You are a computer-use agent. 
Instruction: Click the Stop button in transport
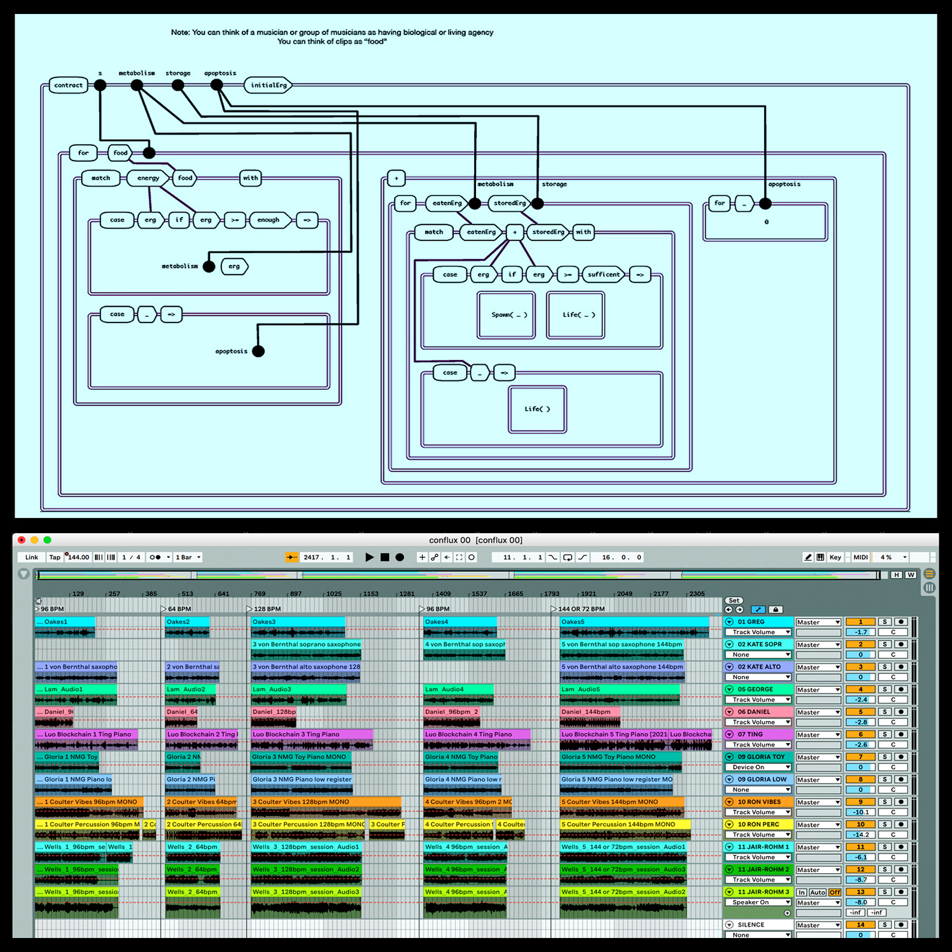tap(385, 557)
